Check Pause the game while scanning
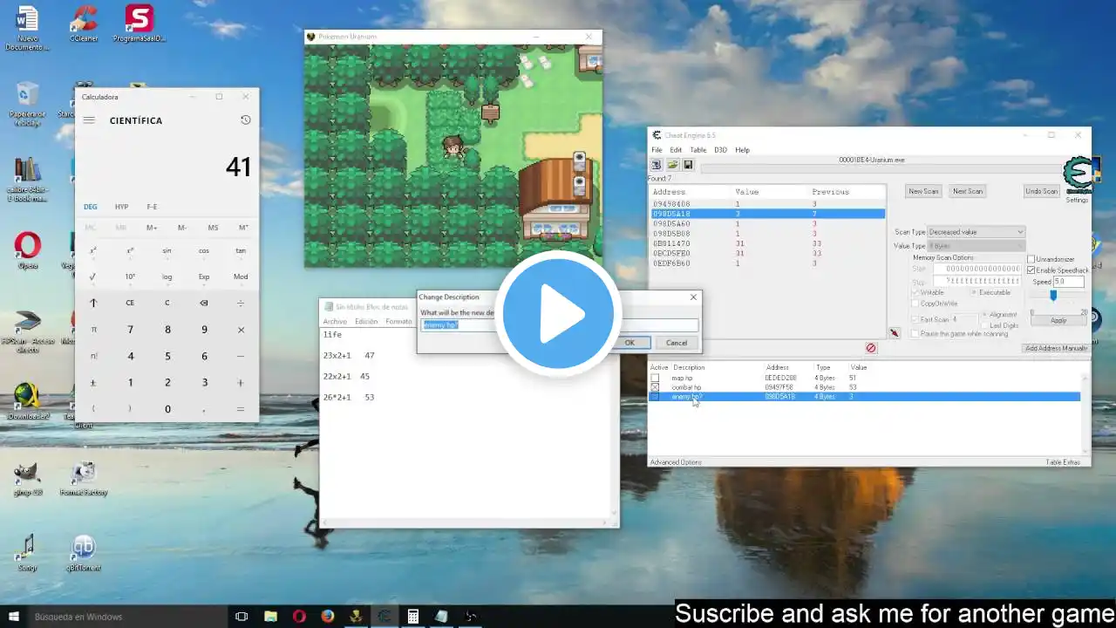The image size is (1116, 628). click(915, 334)
